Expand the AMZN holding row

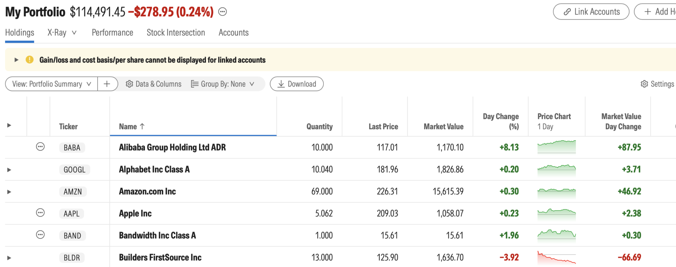(x=9, y=192)
